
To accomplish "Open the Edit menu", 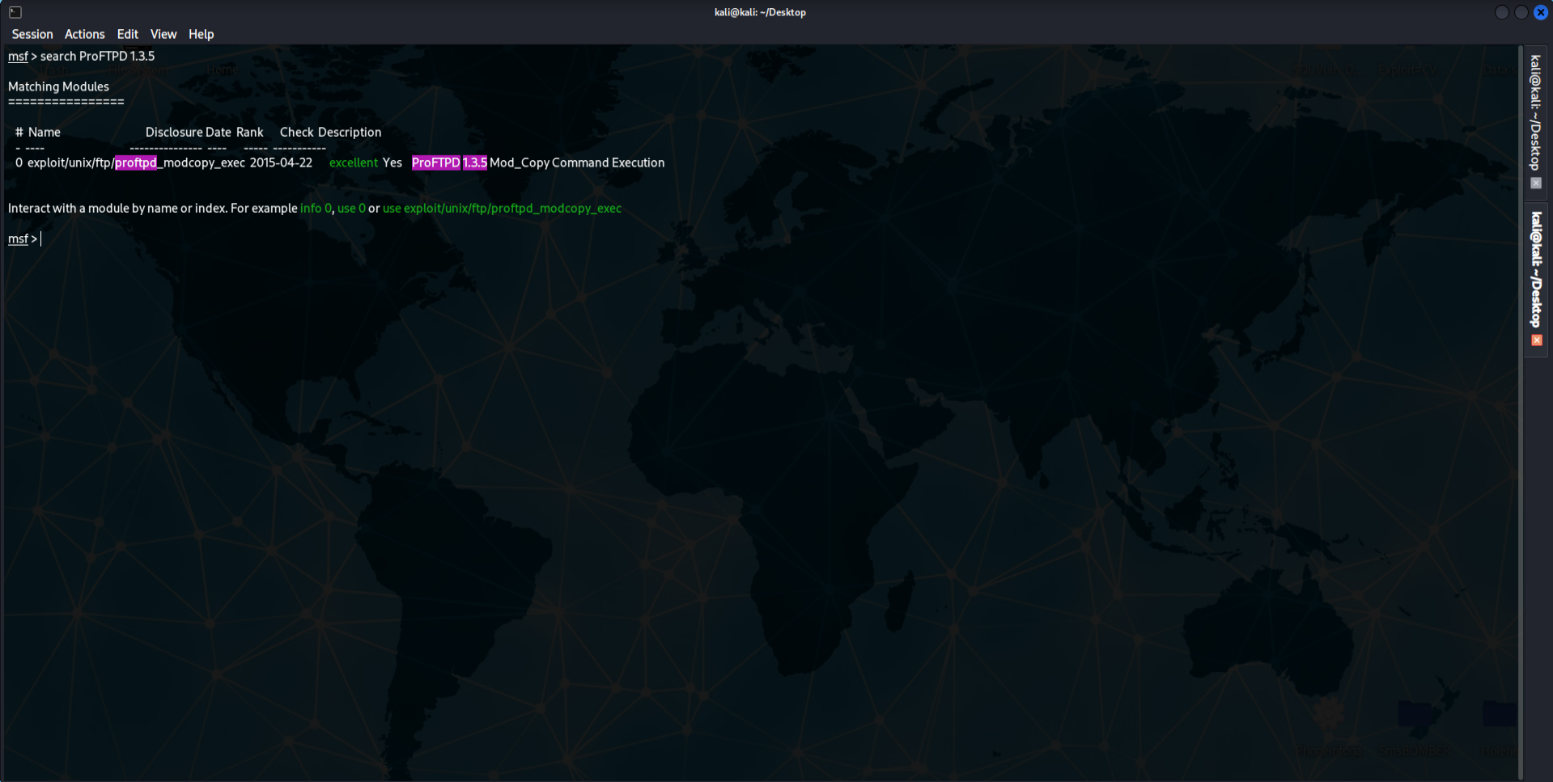I will point(128,34).
